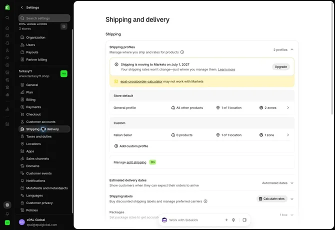Image resolution: width=335 pixels, height=230 pixels.
Task: Expand Estimated delivery dates chevron
Action: tap(292, 183)
